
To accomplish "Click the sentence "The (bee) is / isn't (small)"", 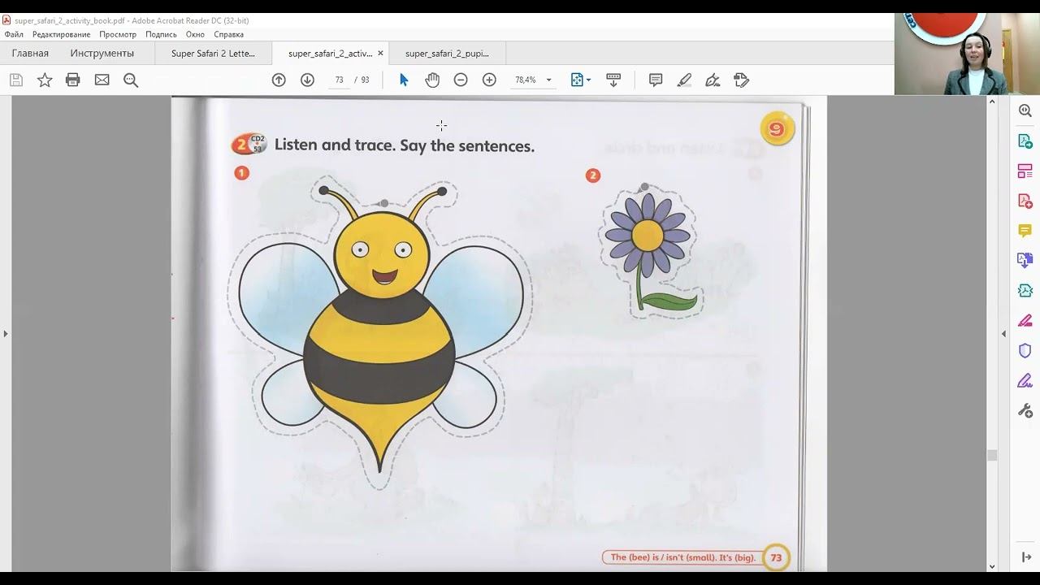I will click(682, 557).
